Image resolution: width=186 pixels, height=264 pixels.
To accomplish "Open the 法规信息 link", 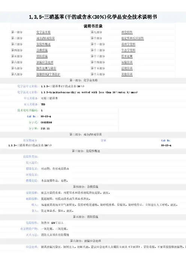I will [x=127, y=68].
